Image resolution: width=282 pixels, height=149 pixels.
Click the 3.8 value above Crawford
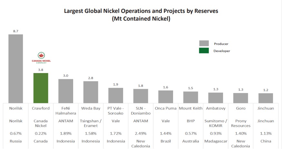[41, 69]
